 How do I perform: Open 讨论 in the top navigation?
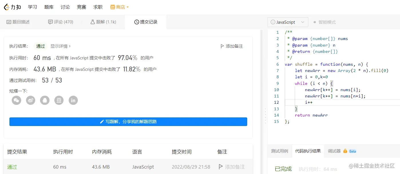[x=65, y=7]
